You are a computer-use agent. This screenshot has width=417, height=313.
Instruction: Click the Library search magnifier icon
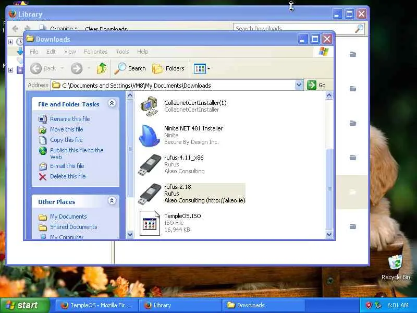tap(359, 29)
